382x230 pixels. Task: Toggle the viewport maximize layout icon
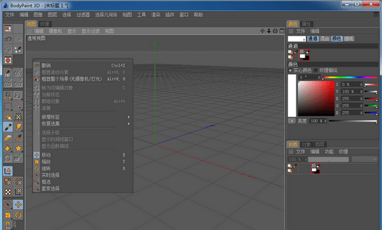click(x=282, y=31)
